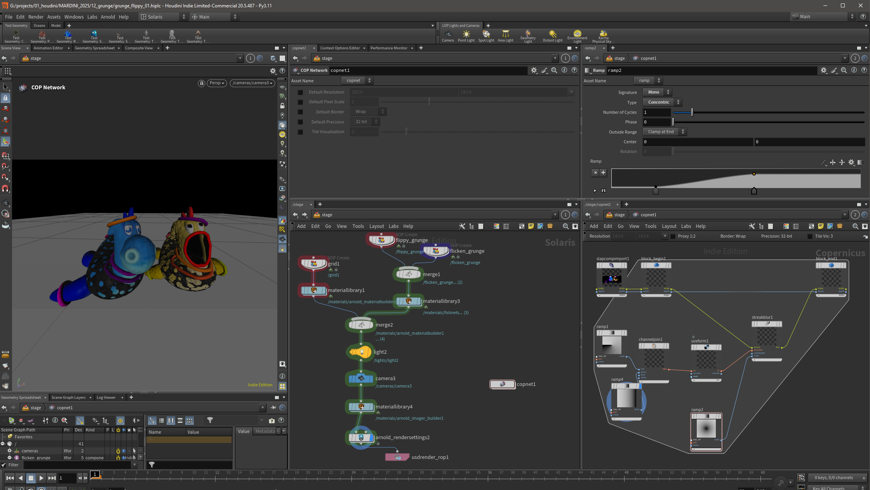Open gear menu in Ramp parameter pane
This screenshot has width=870, height=490.
[x=823, y=70]
